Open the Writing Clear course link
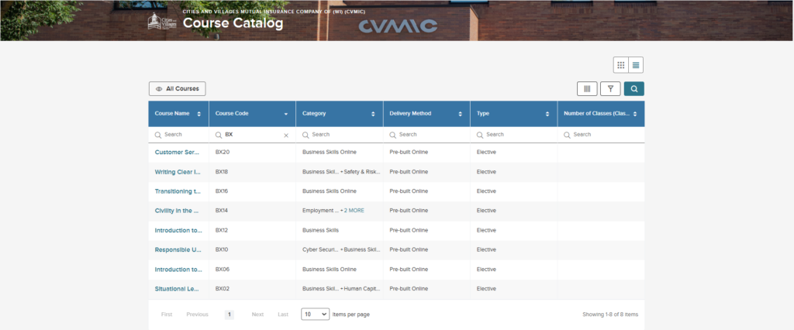The height and width of the screenshot is (330, 794). 178,171
